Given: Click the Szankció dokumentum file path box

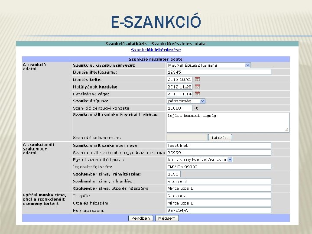Looking at the screenshot, I should coord(187,137).
